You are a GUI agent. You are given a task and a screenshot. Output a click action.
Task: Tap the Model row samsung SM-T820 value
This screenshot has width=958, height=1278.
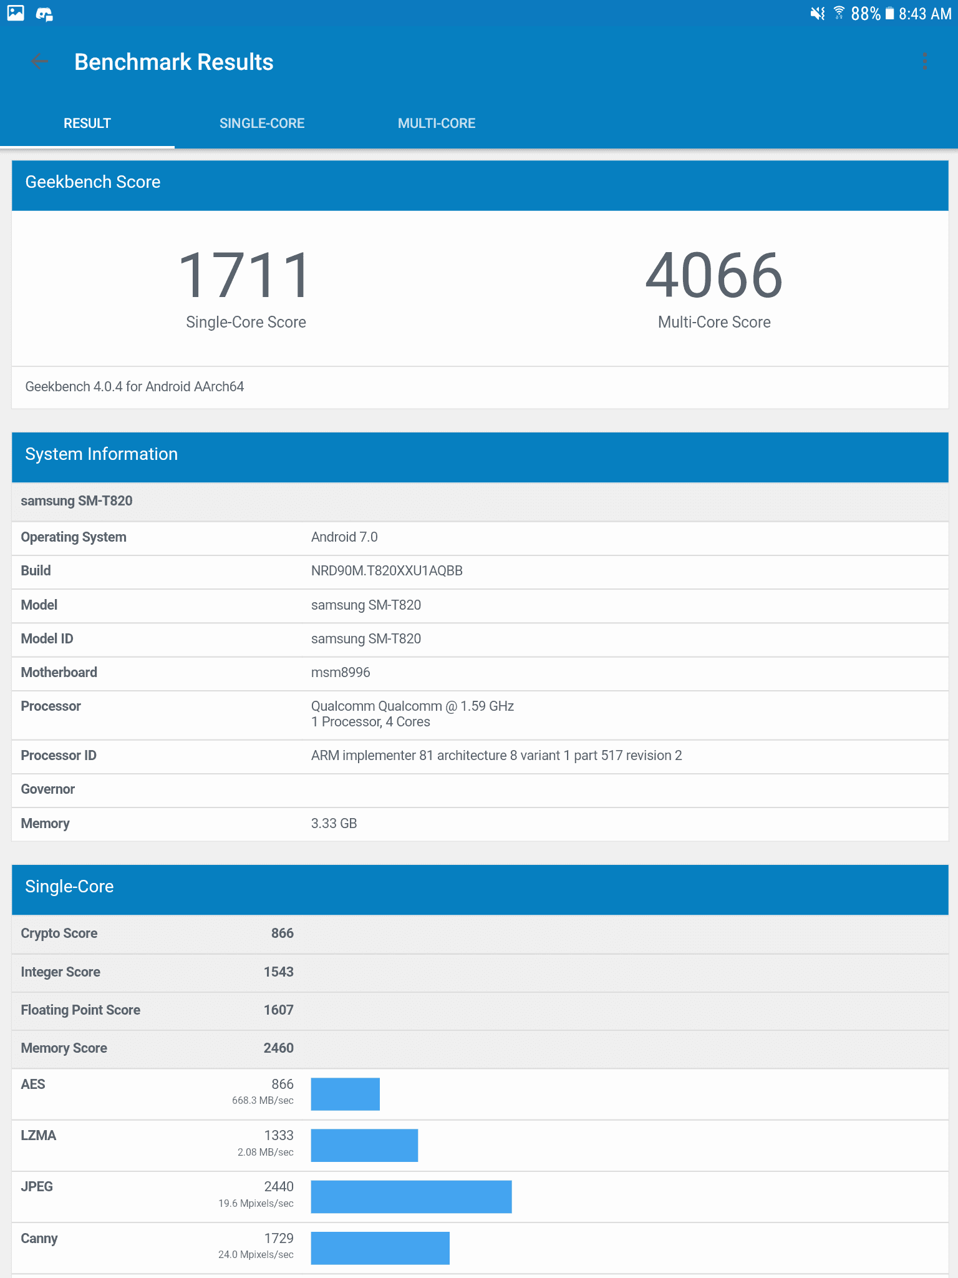[x=366, y=605]
